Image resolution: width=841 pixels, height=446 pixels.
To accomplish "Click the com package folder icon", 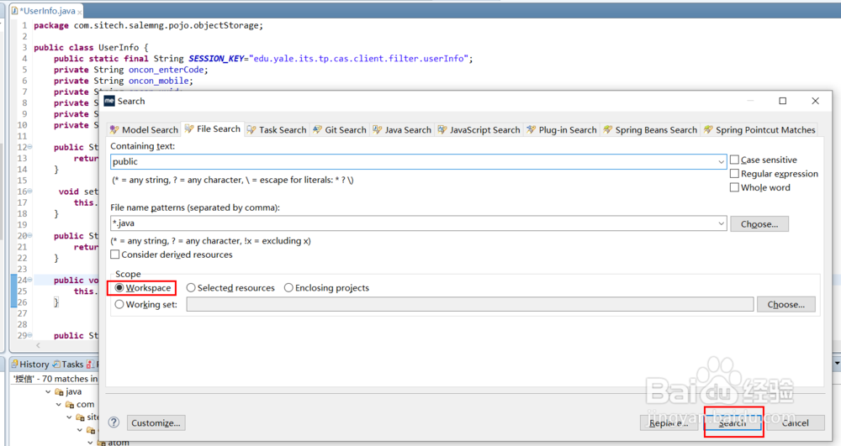I will 71,404.
